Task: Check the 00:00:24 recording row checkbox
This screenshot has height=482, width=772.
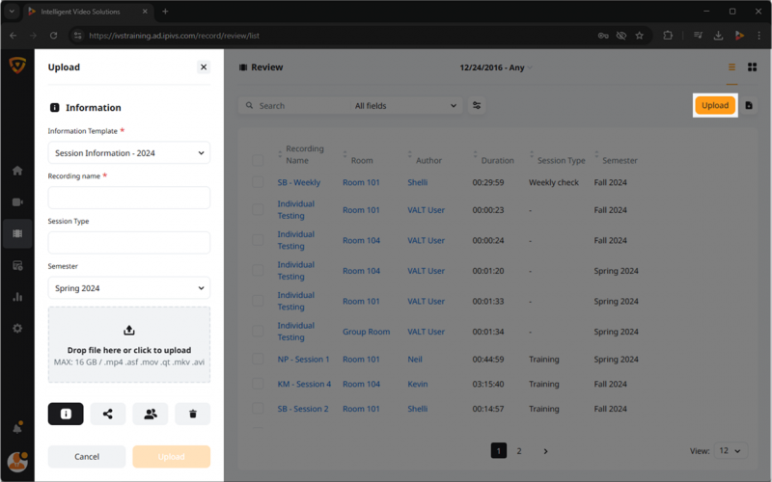Action: click(258, 240)
